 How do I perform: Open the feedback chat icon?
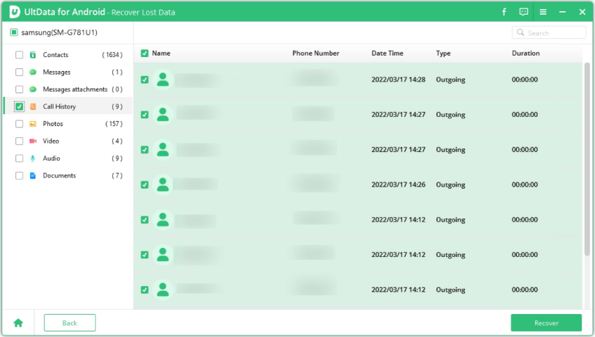point(523,12)
